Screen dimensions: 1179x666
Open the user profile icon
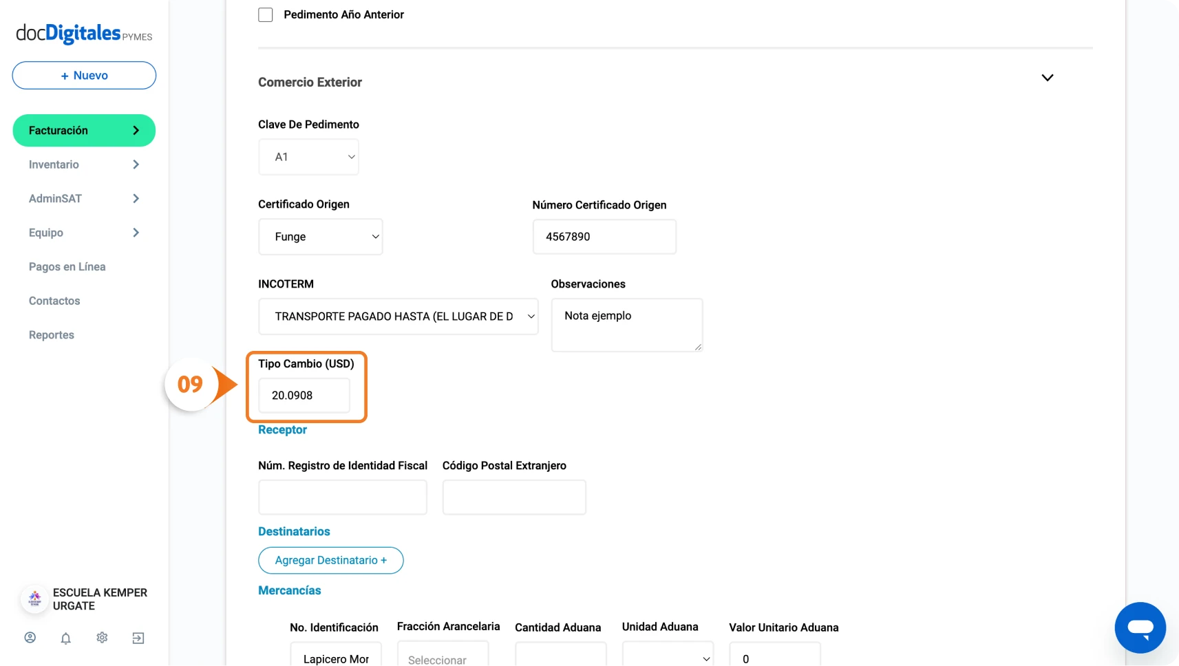coord(30,638)
